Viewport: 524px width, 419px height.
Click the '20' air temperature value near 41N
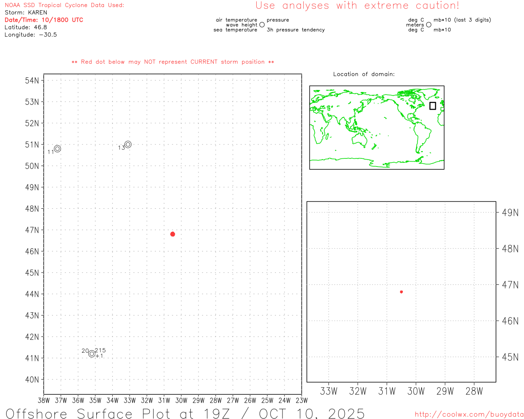click(x=85, y=351)
